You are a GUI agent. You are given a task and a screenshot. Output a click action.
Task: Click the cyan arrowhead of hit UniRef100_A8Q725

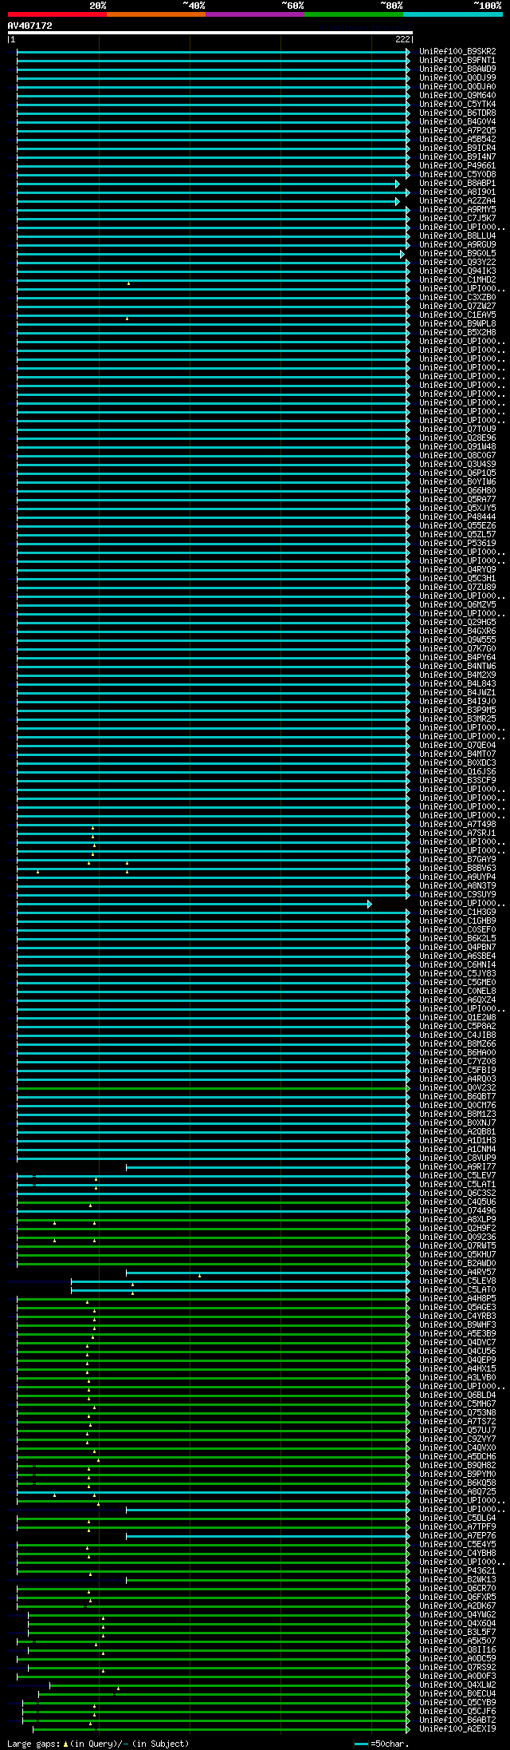pos(408,1492)
